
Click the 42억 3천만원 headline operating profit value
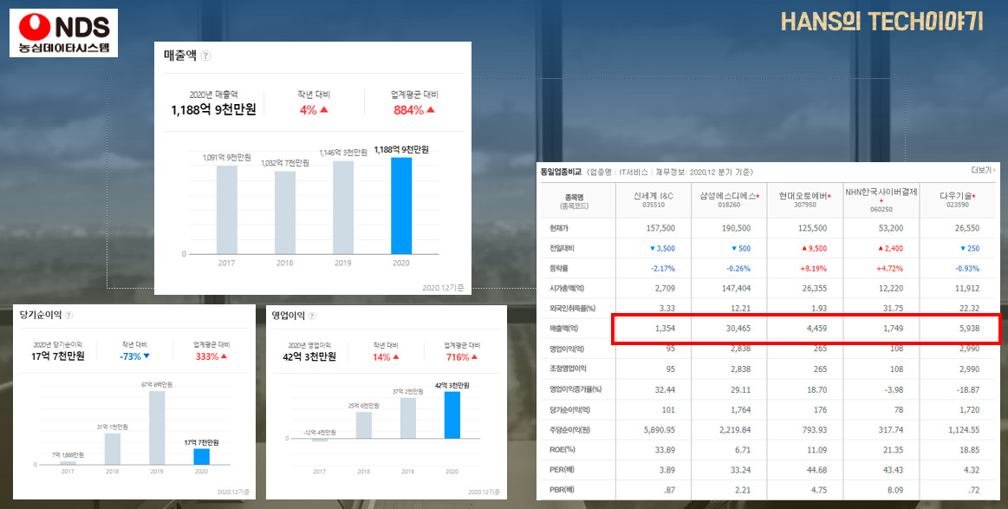click(310, 357)
